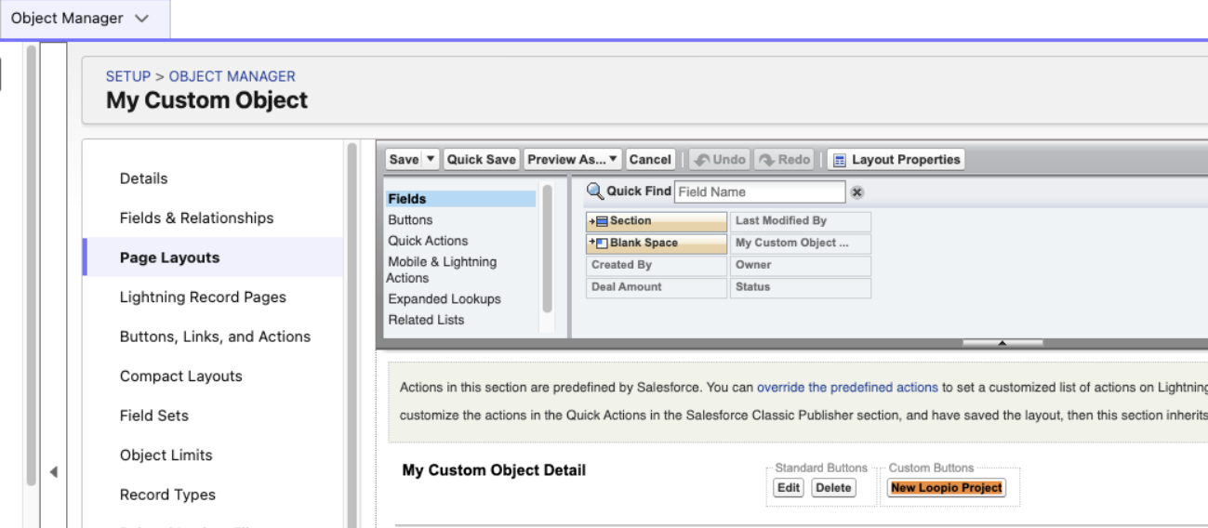This screenshot has height=528, width=1208.
Task: Select Buttons palette category
Action: [x=410, y=220]
